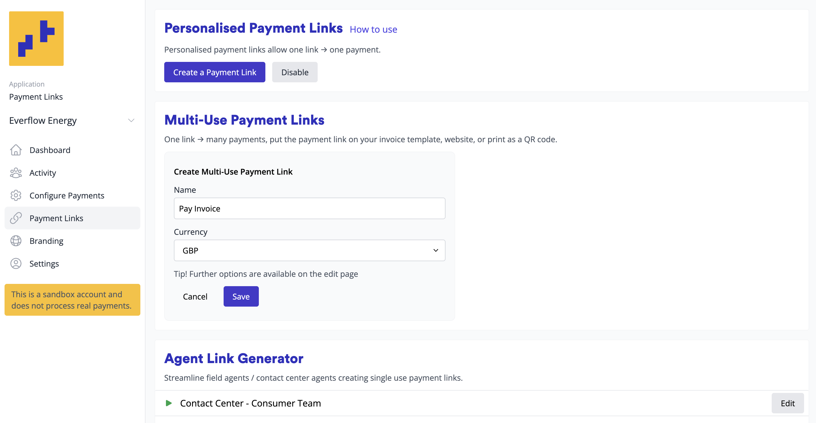Viewport: 816px width, 423px height.
Task: Focus the Name input field
Action: pos(309,208)
